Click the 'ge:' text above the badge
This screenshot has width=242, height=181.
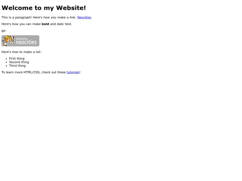point(4,31)
